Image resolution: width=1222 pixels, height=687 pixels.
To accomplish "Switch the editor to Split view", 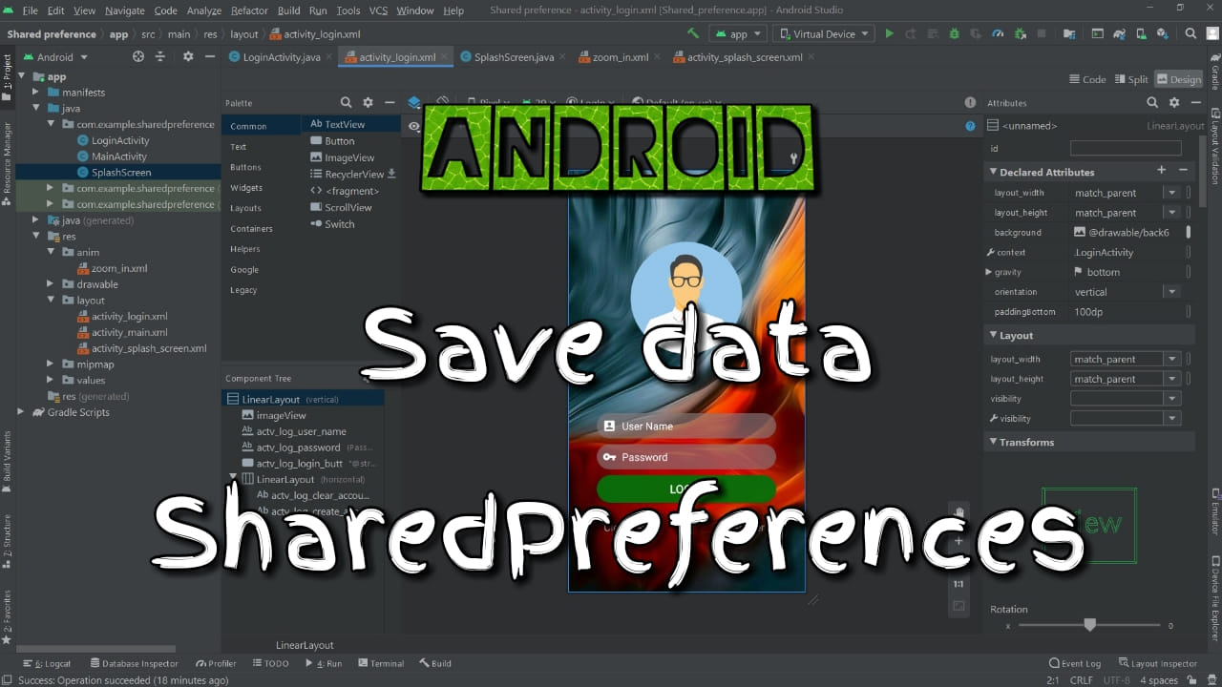I will (x=1130, y=79).
